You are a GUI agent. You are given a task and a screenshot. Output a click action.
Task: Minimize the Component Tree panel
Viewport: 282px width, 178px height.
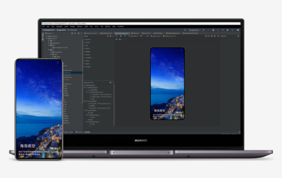(x=113, y=82)
